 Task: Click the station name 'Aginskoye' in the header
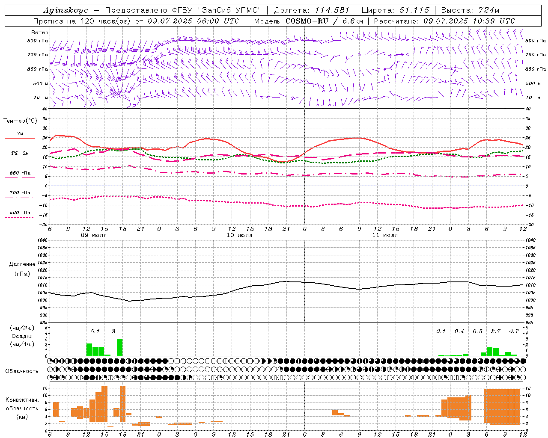[x=66, y=10]
